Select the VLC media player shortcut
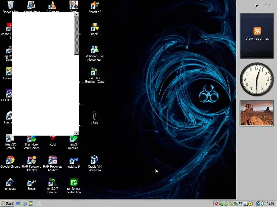The width and height of the screenshot is (277, 207). point(52,6)
